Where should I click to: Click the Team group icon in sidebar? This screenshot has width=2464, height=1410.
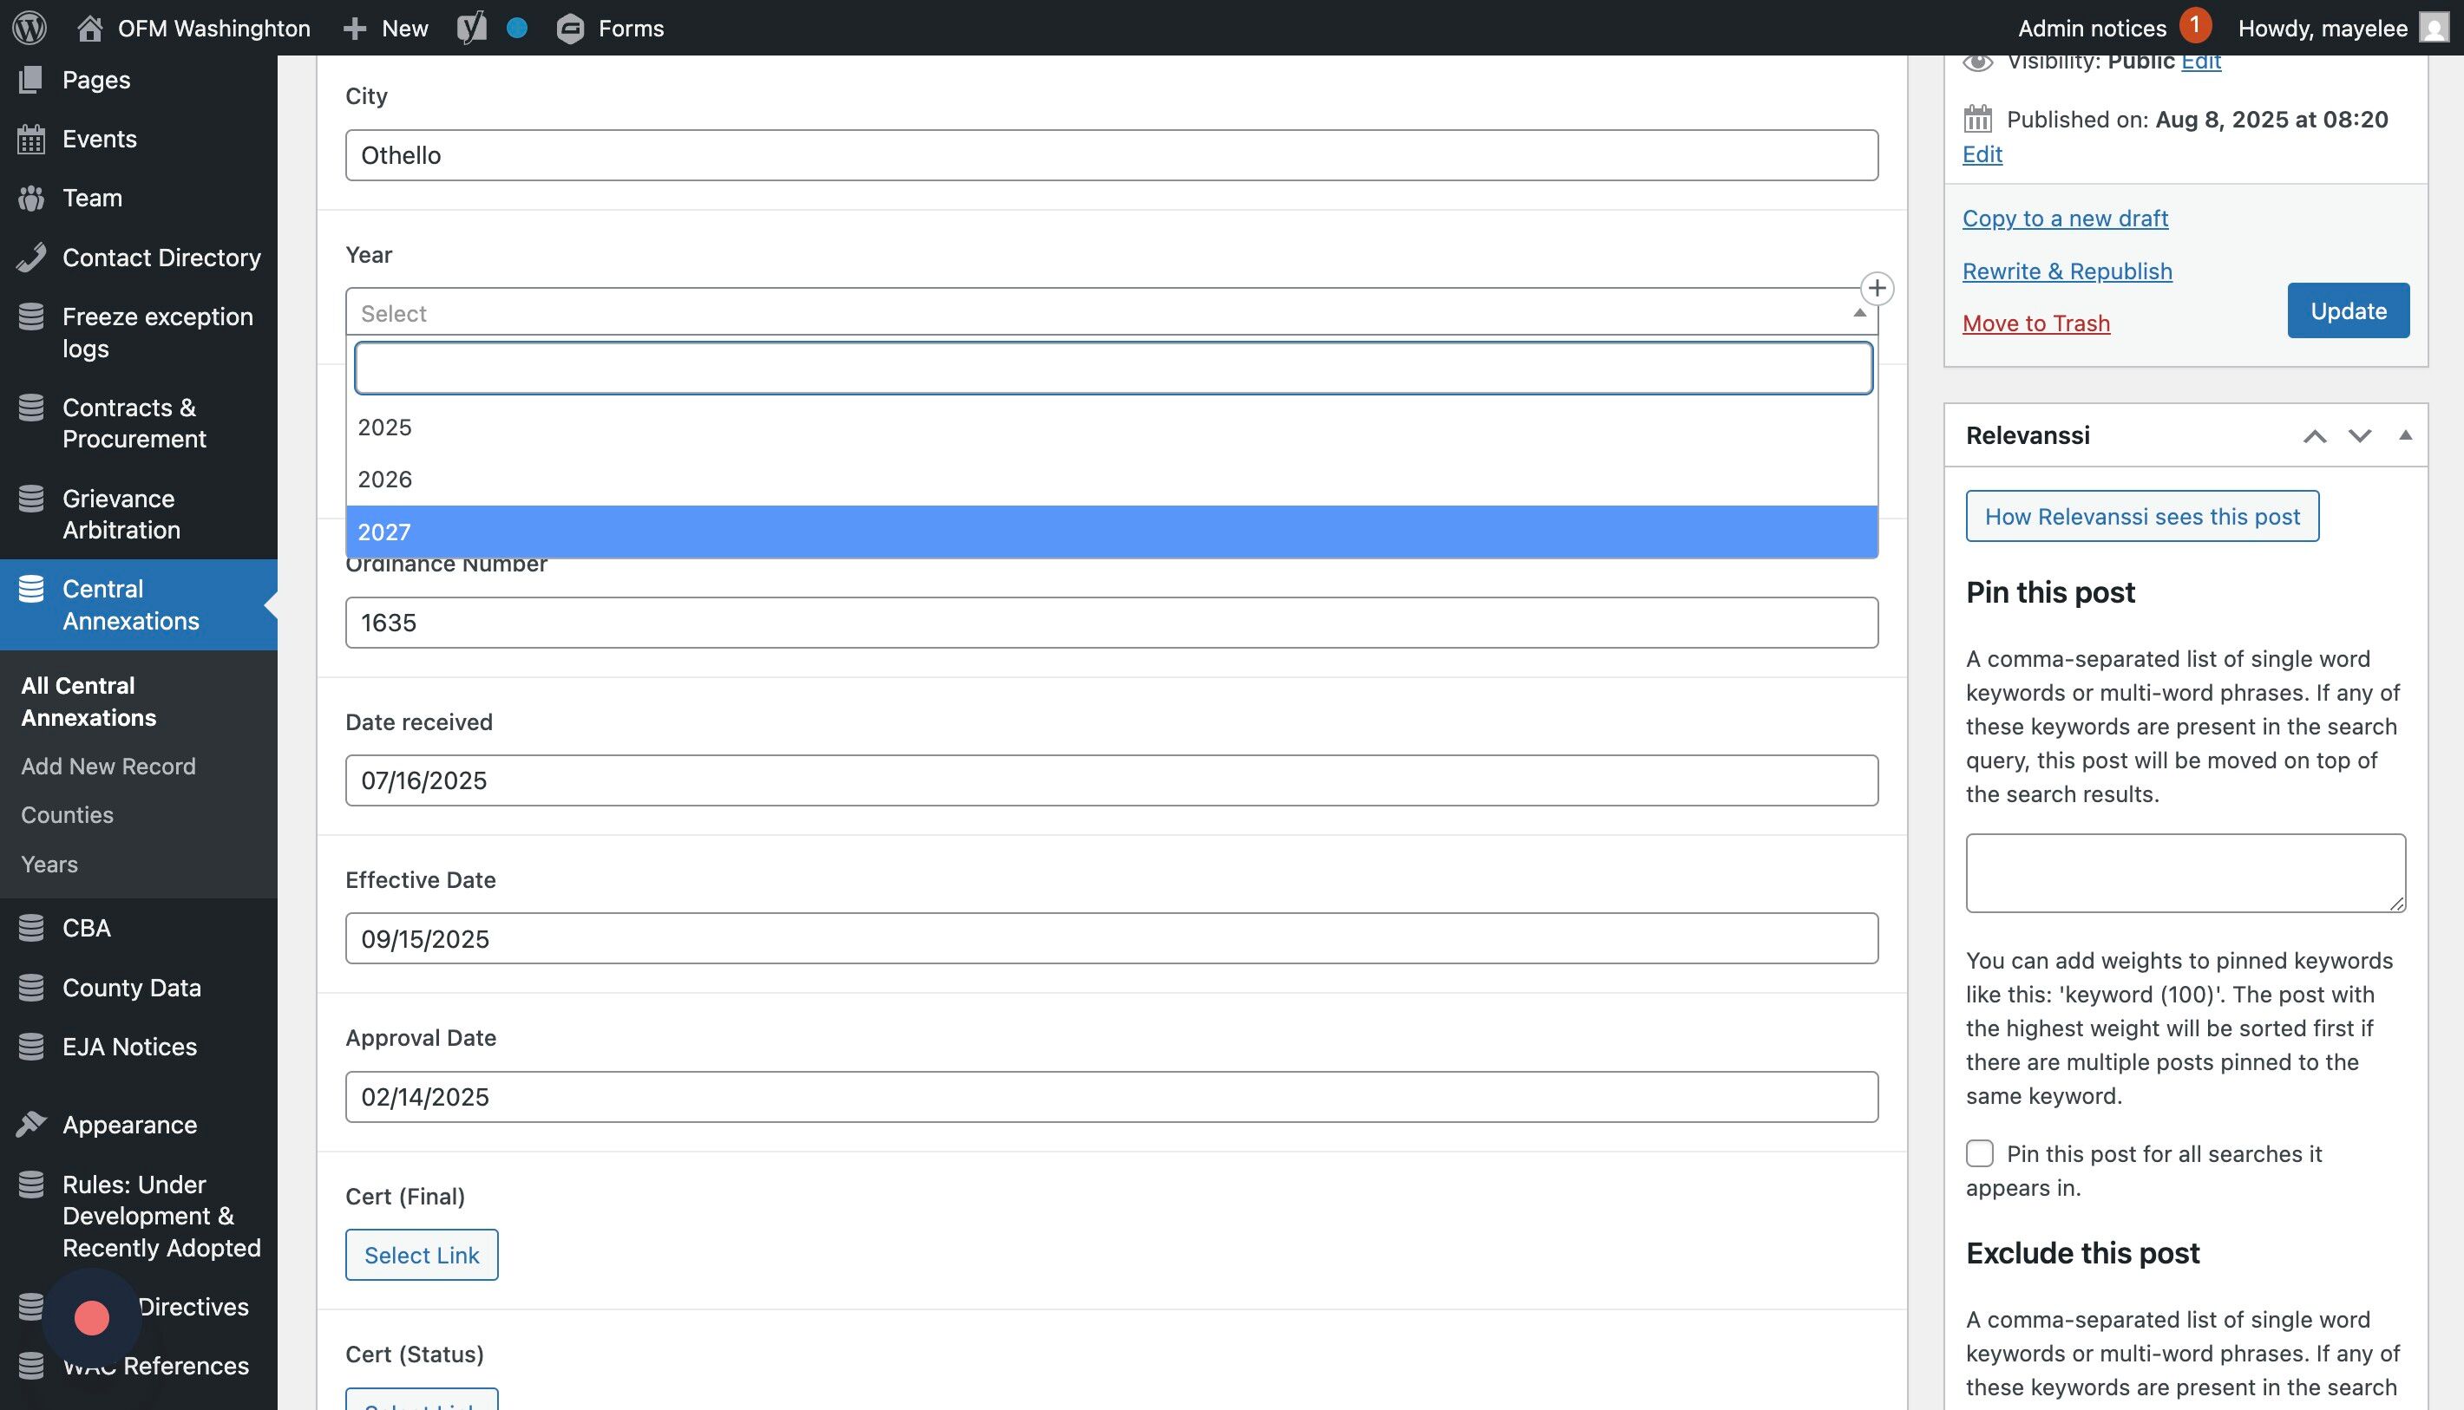[x=31, y=199]
